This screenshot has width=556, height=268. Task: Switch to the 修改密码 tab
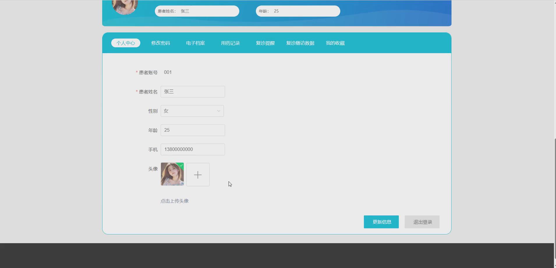click(160, 43)
